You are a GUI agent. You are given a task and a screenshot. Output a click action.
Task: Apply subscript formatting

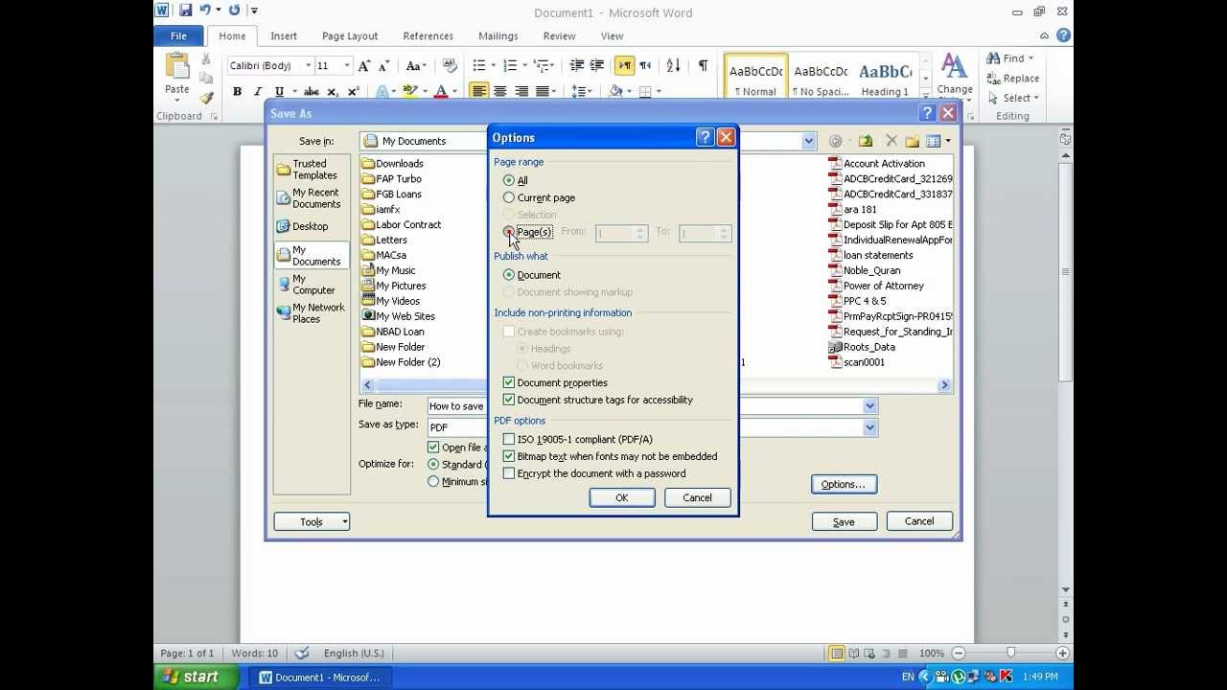click(x=333, y=92)
